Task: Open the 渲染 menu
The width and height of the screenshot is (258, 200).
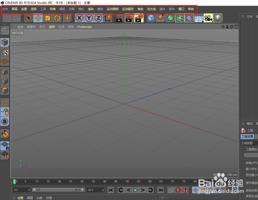Action: coord(91,9)
